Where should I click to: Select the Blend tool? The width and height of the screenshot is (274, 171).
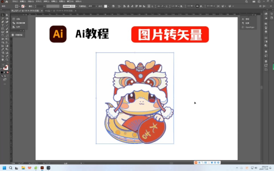(7, 49)
